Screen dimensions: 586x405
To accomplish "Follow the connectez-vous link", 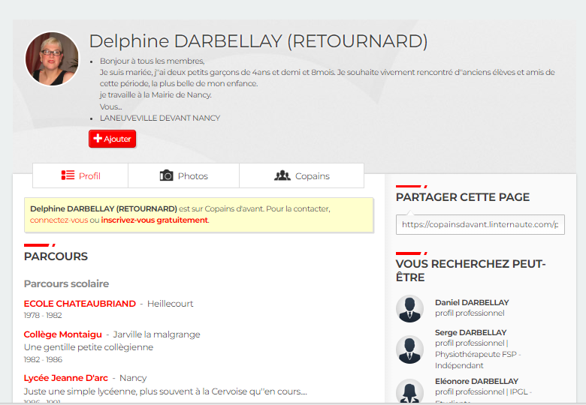I will (59, 220).
